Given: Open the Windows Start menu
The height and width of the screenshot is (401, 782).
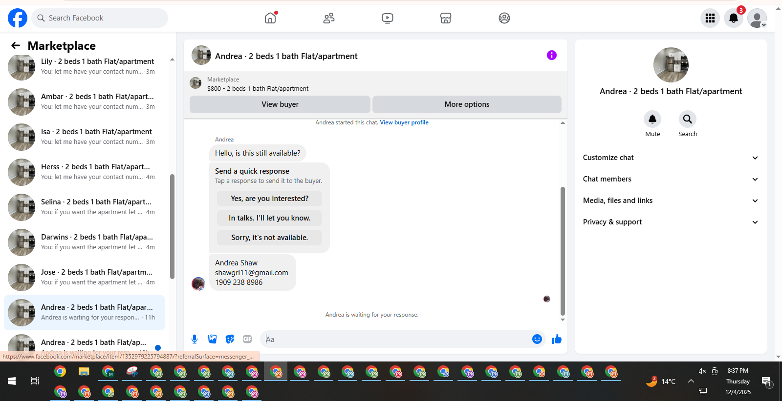Looking at the screenshot, I should pos(12,381).
